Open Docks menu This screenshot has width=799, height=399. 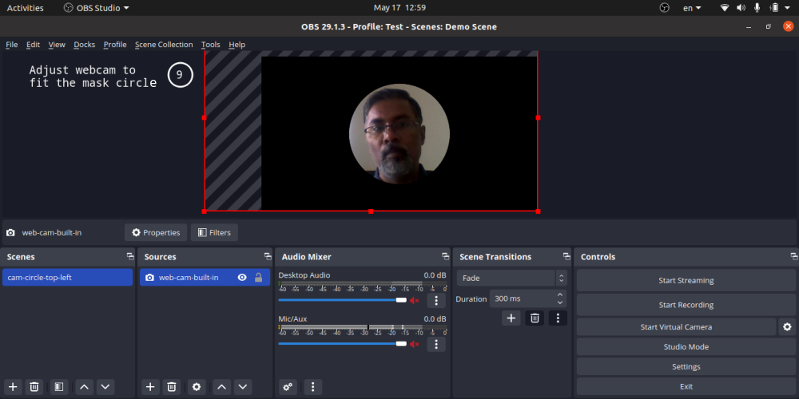tap(85, 44)
